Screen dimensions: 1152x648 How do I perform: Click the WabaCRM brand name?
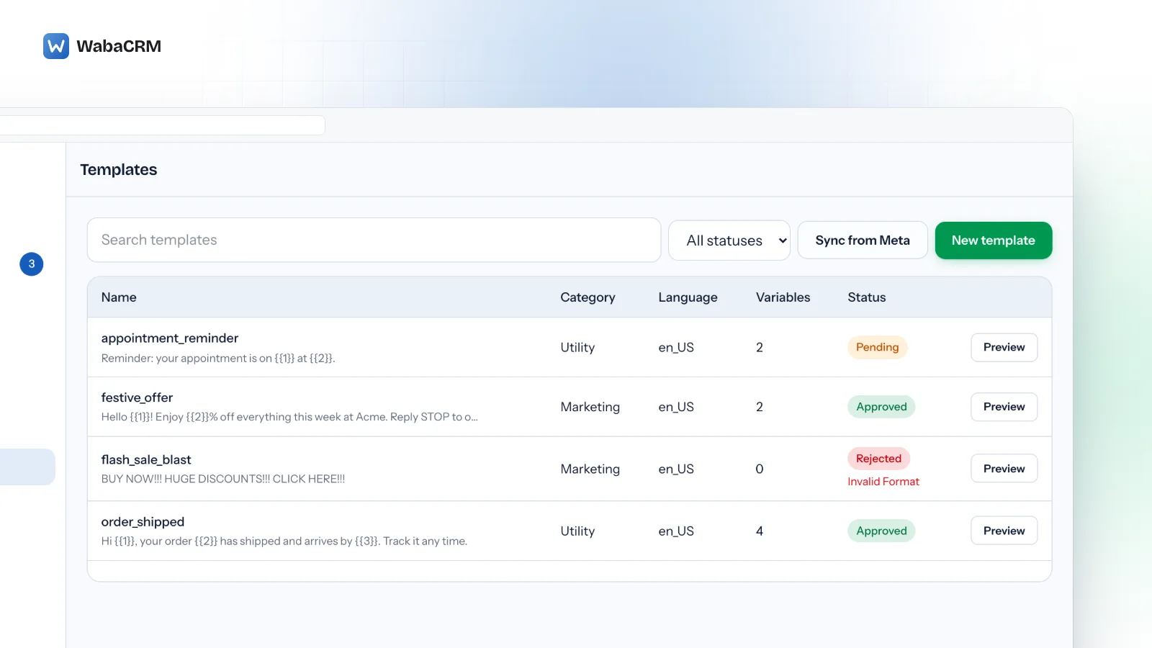click(x=119, y=46)
